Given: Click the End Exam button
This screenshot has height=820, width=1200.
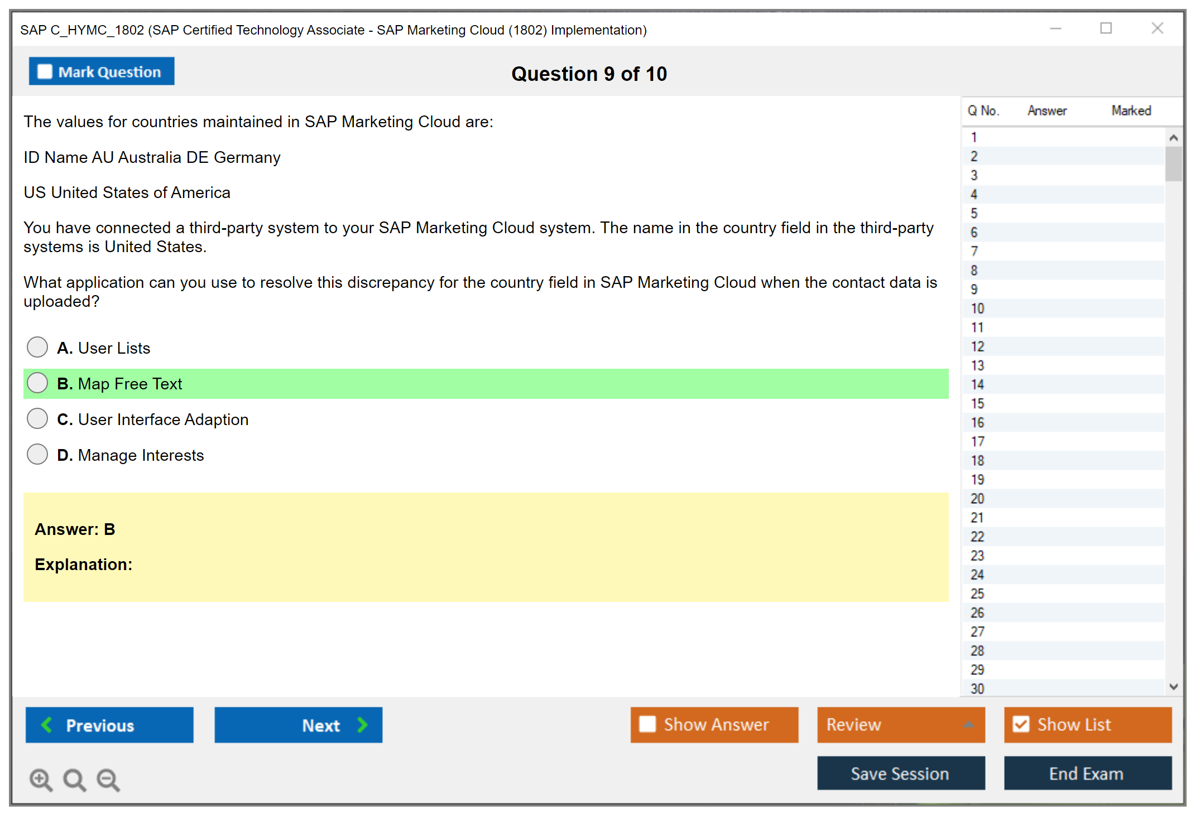Looking at the screenshot, I should 1087,773.
